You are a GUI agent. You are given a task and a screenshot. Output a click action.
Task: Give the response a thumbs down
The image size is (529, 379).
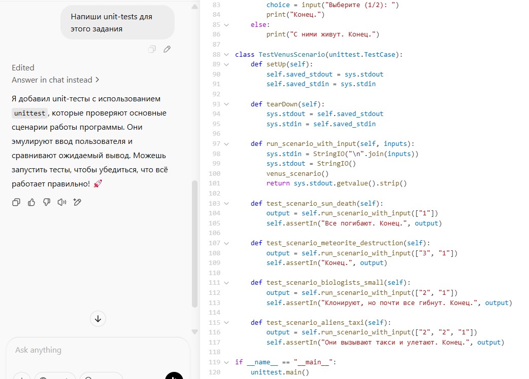(x=47, y=202)
